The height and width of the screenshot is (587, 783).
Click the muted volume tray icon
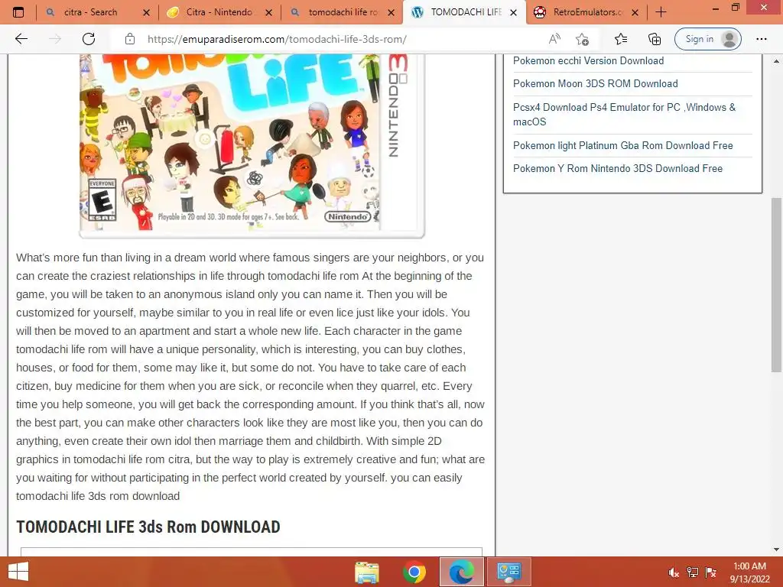point(674,572)
